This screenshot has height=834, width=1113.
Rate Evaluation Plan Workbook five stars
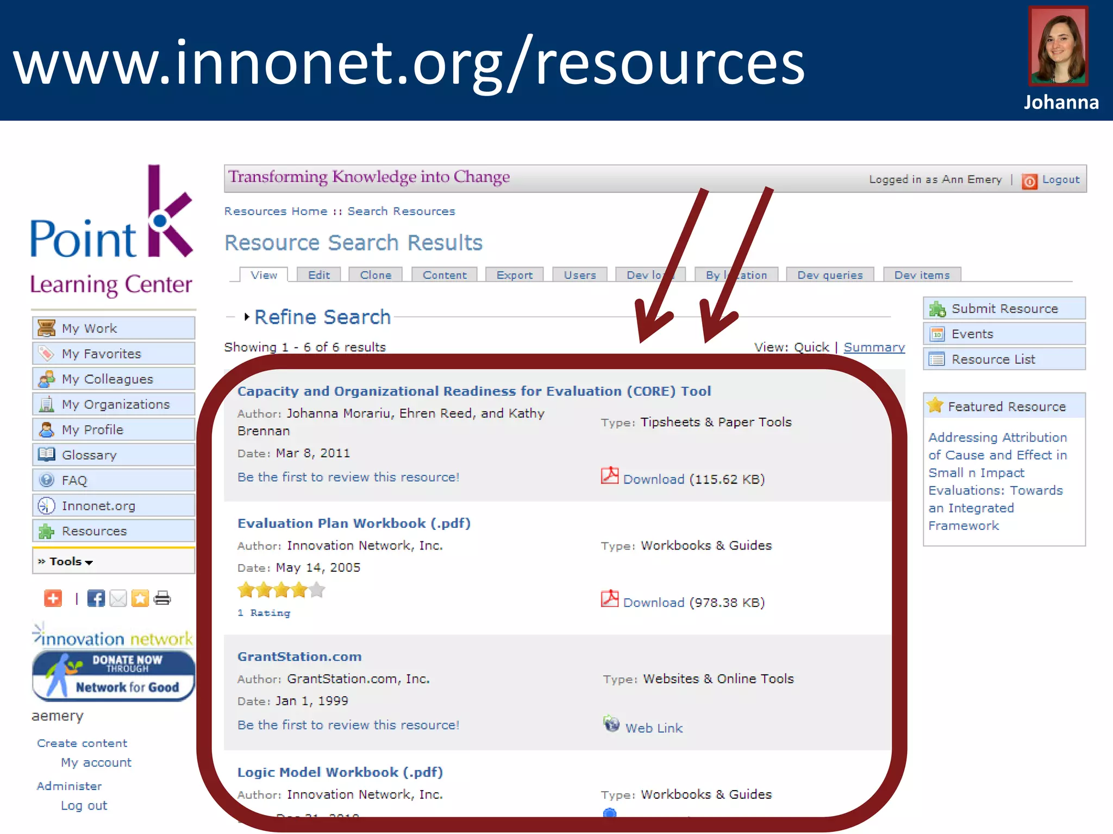pos(317,590)
